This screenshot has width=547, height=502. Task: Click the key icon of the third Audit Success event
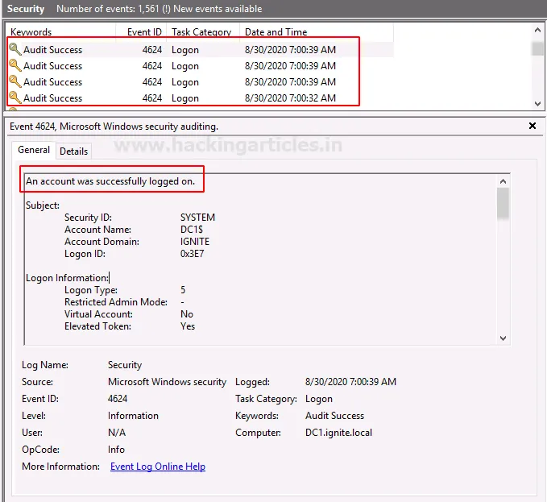point(15,81)
